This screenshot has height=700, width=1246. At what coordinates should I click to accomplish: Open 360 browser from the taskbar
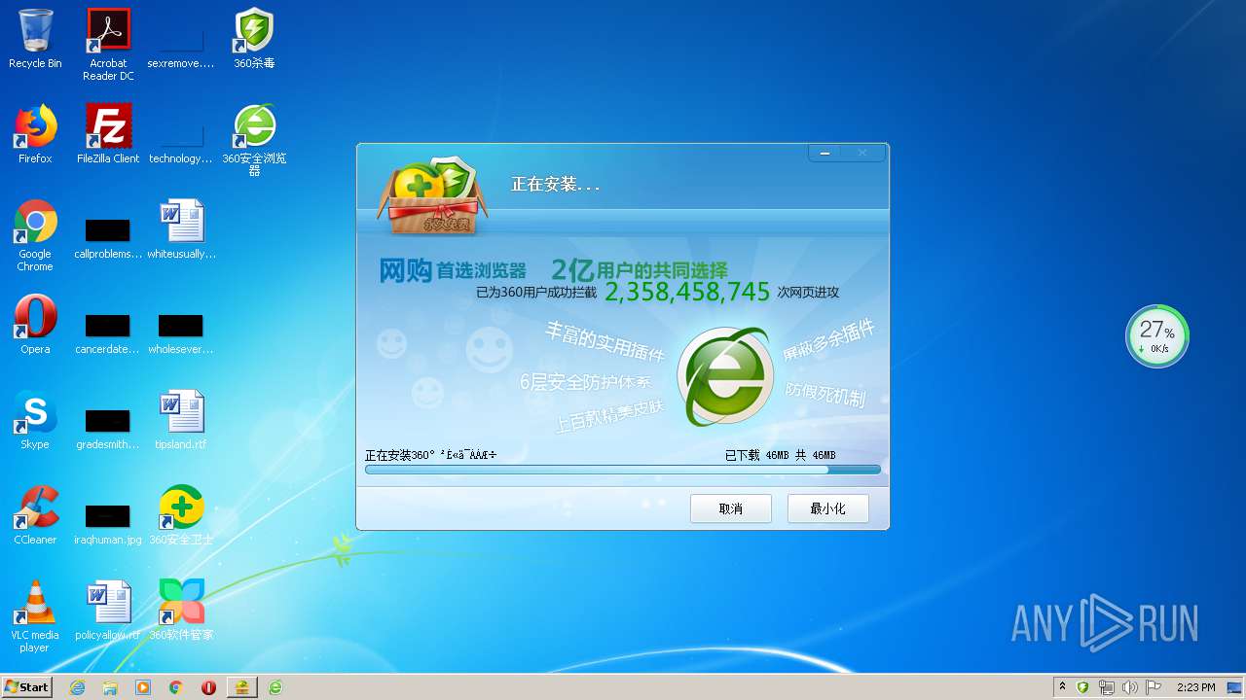coord(275,687)
